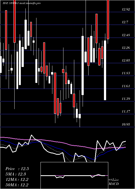Screen dimensions: 135x189
Task: Click the BSE mail.munafa.pro header text
Action: [x=22, y=3]
